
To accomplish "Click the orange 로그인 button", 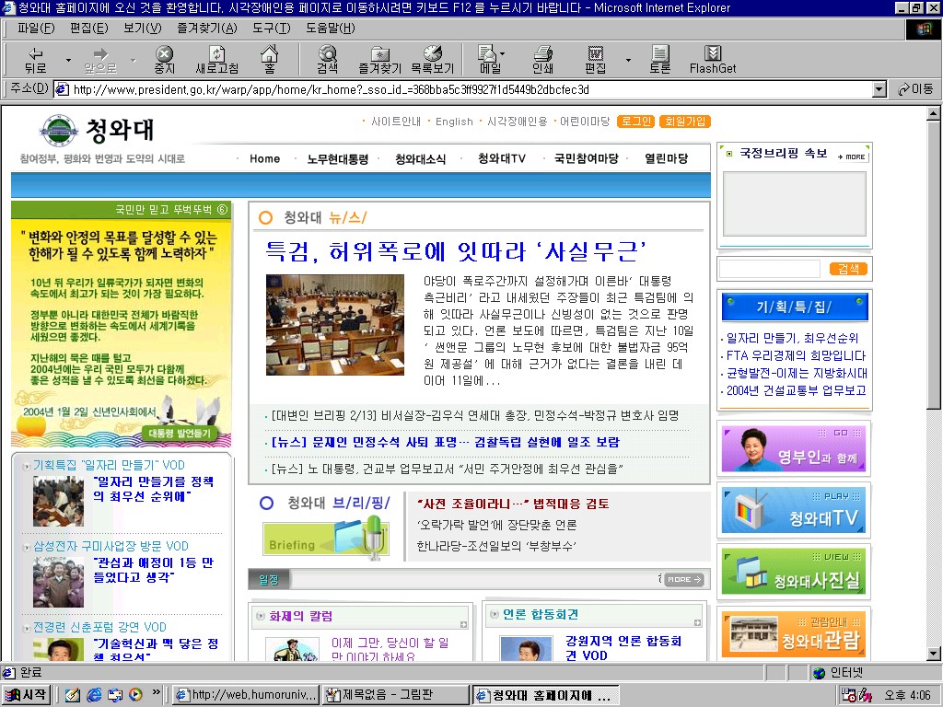I will tap(635, 122).
